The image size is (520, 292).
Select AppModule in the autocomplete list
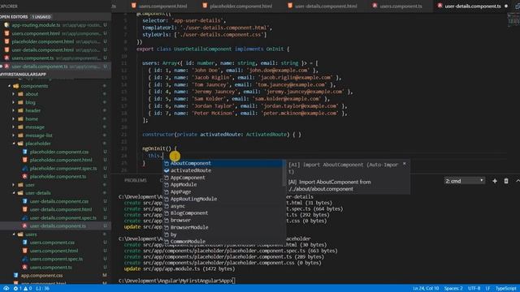point(223,184)
